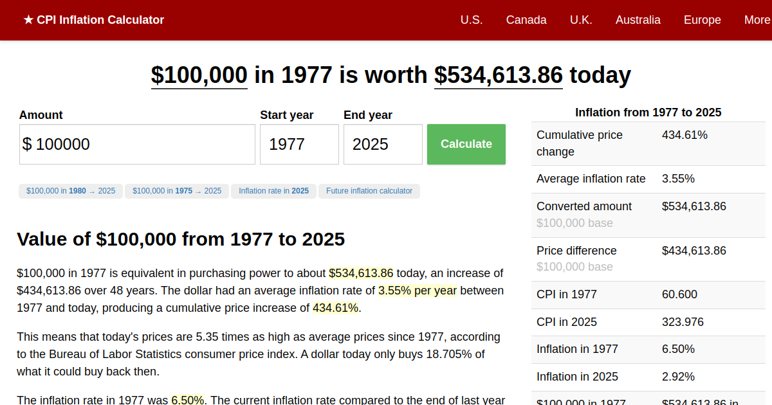Click the underlined $534,613.86 in the headline
Image resolution: width=772 pixels, height=405 pixels.
498,75
